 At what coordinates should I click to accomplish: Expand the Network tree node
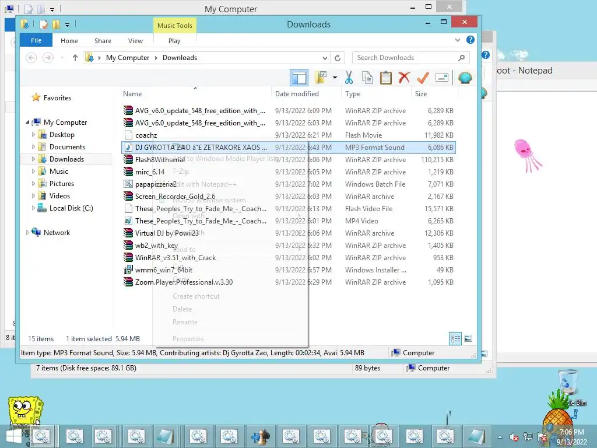pos(27,232)
